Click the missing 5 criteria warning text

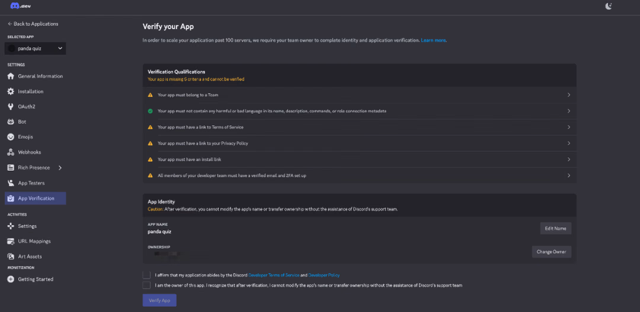pyautogui.click(x=196, y=79)
